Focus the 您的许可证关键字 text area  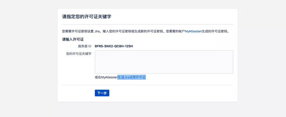164,62
